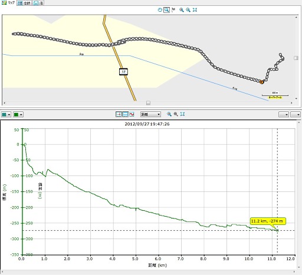Viewport: 302px width, 275px height.
Task: Open the green graph series dropdown
Action: pyautogui.click(x=18, y=114)
